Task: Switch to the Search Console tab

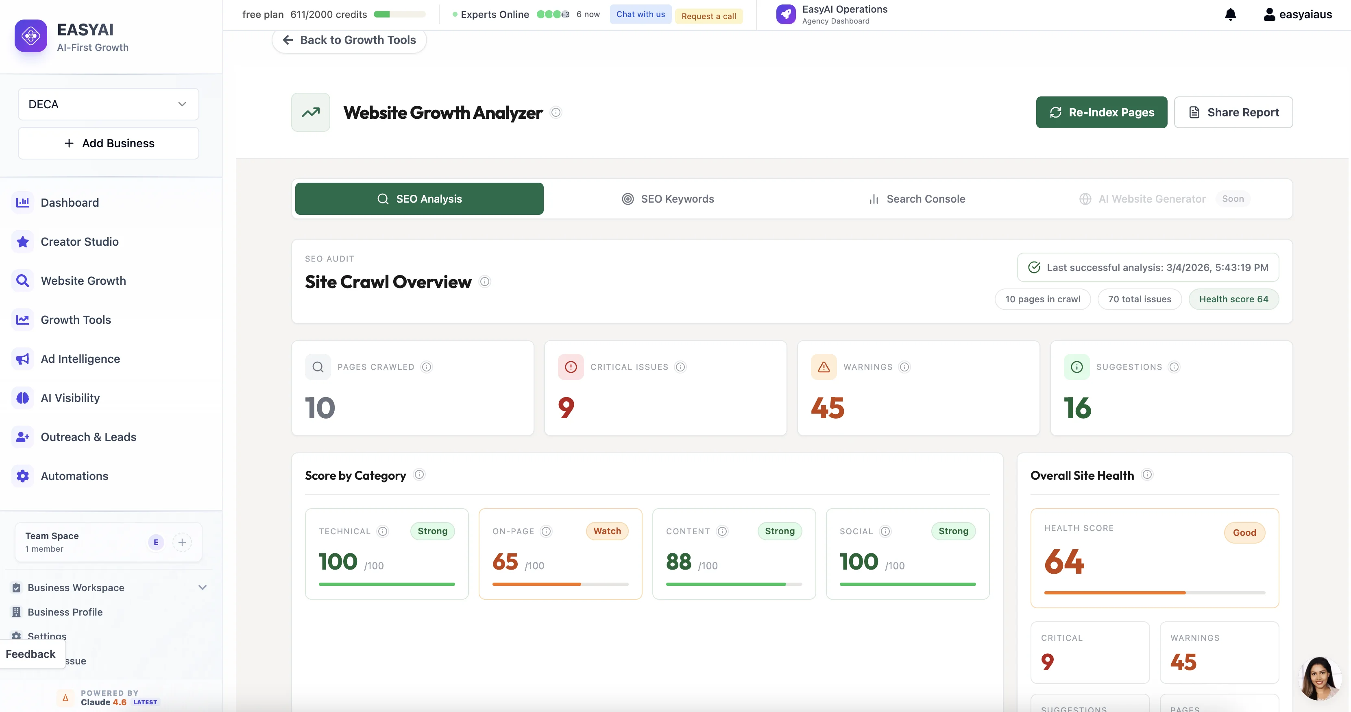Action: tap(916, 198)
